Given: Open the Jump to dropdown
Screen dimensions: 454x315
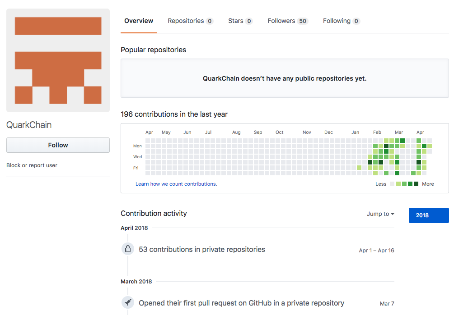Looking at the screenshot, I should (x=380, y=214).
